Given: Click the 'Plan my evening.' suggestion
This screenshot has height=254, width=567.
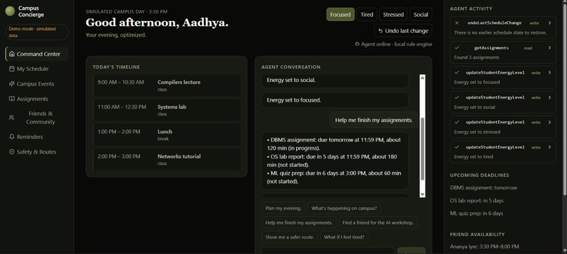Looking at the screenshot, I should (283, 208).
